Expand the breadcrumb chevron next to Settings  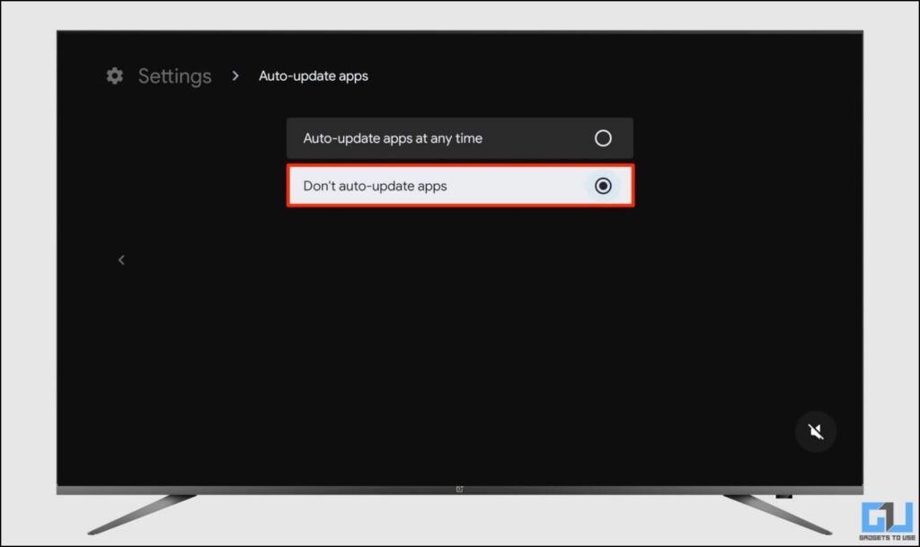tap(234, 75)
